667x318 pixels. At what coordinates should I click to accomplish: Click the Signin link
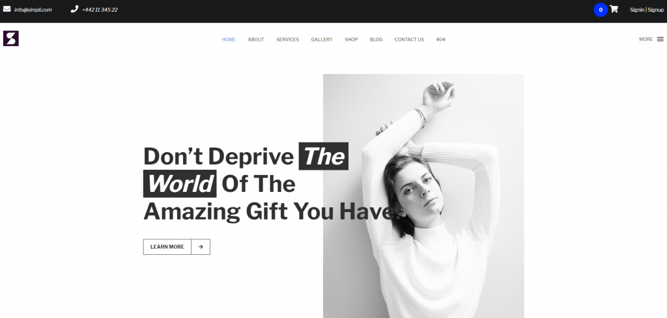[637, 10]
